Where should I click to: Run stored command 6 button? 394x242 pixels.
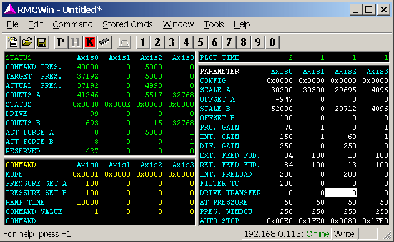point(215,42)
